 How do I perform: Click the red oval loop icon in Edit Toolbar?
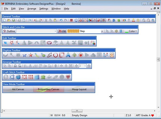point(49,43)
